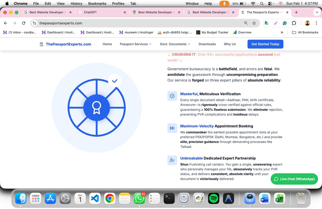322x209 pixels.
Task: Open the tab search dropdown arrow
Action: point(317,12)
